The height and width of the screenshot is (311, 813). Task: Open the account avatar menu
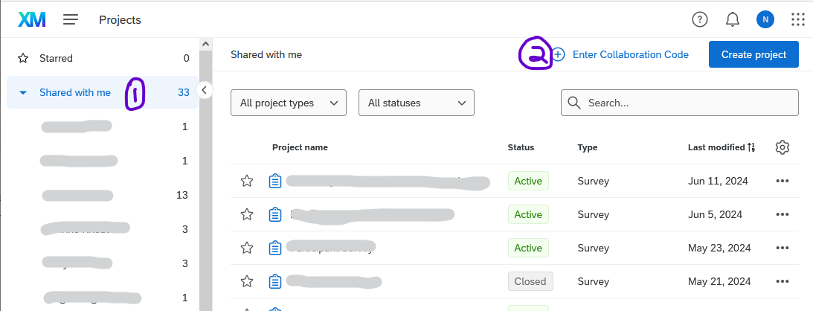click(x=765, y=20)
